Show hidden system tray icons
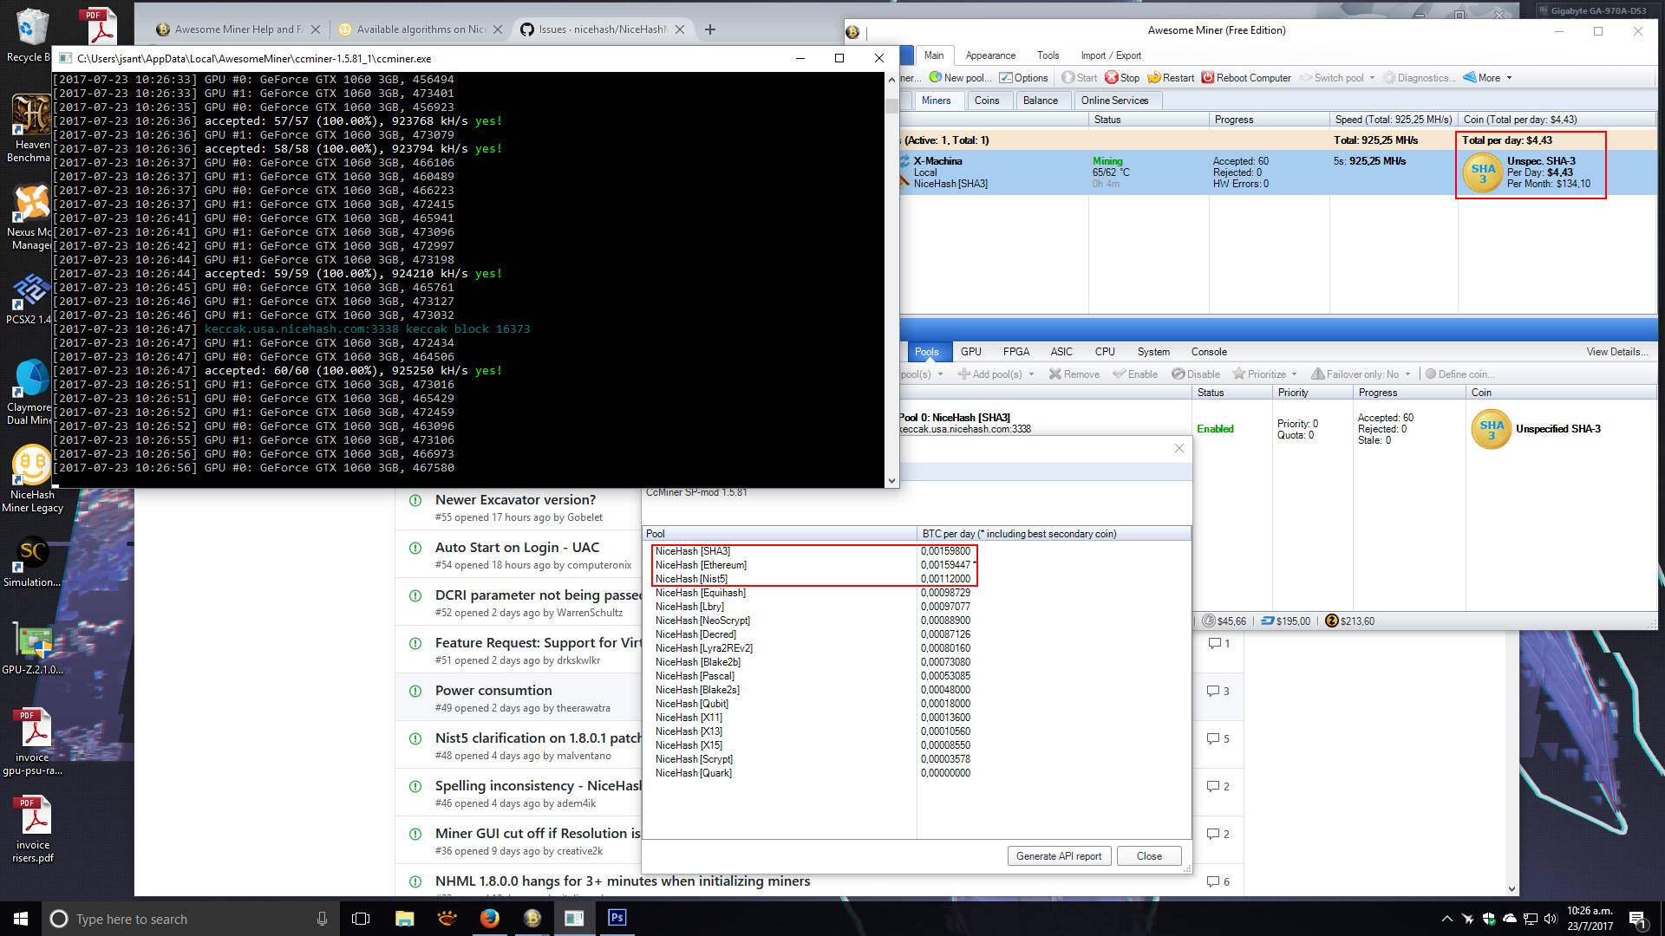 [x=1446, y=919]
